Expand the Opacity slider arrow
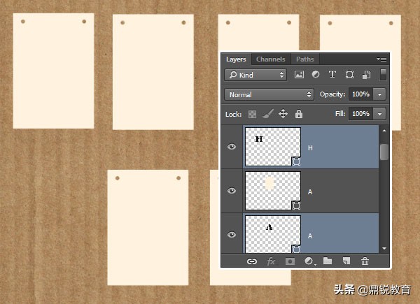 pyautogui.click(x=380, y=94)
